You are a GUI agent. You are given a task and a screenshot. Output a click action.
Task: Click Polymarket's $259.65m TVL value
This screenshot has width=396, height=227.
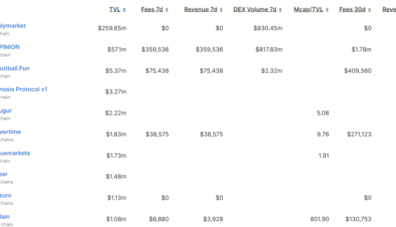(112, 28)
